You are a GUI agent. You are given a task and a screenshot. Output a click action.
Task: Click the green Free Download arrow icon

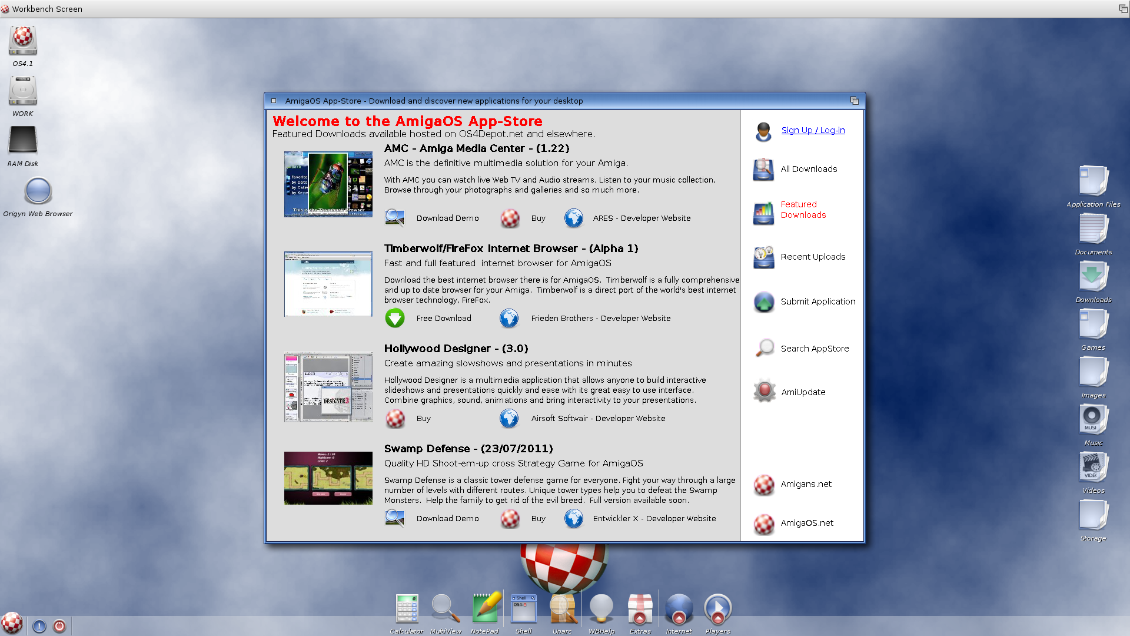point(395,318)
